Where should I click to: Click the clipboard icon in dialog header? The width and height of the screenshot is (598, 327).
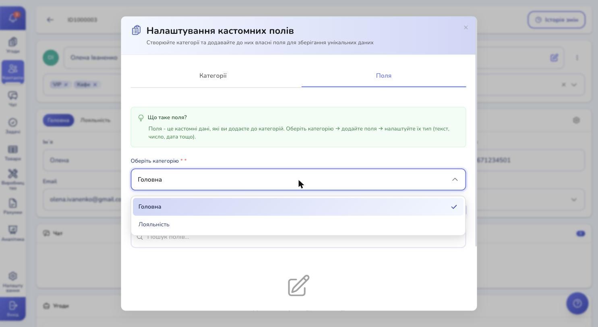136,30
